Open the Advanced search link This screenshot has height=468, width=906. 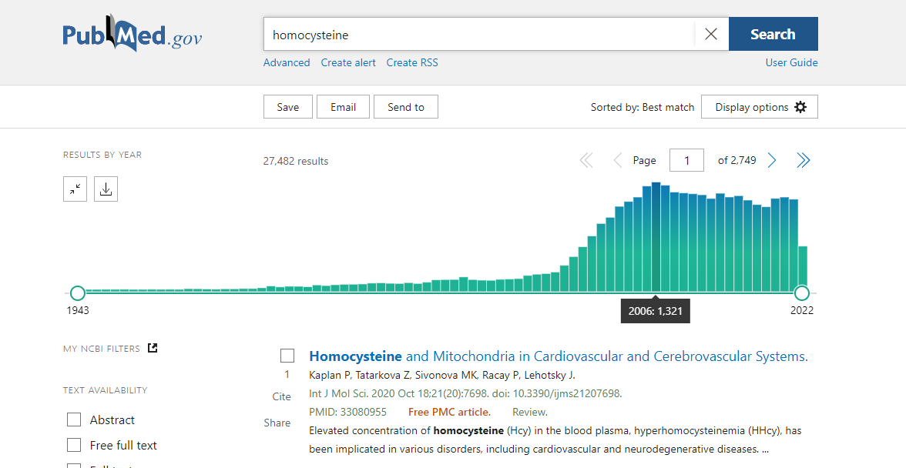coord(287,62)
